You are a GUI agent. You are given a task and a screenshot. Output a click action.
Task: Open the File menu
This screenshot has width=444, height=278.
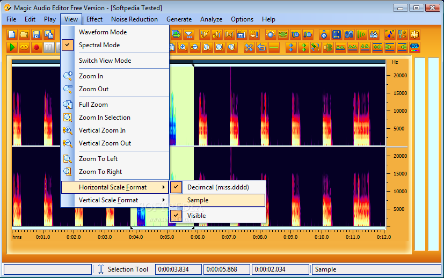click(11, 19)
